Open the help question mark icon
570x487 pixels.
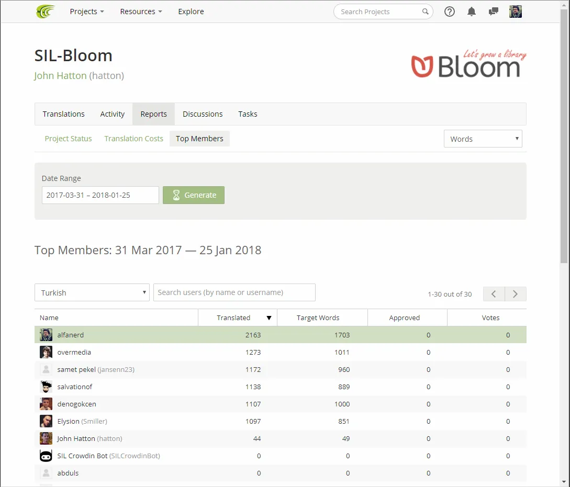(449, 12)
